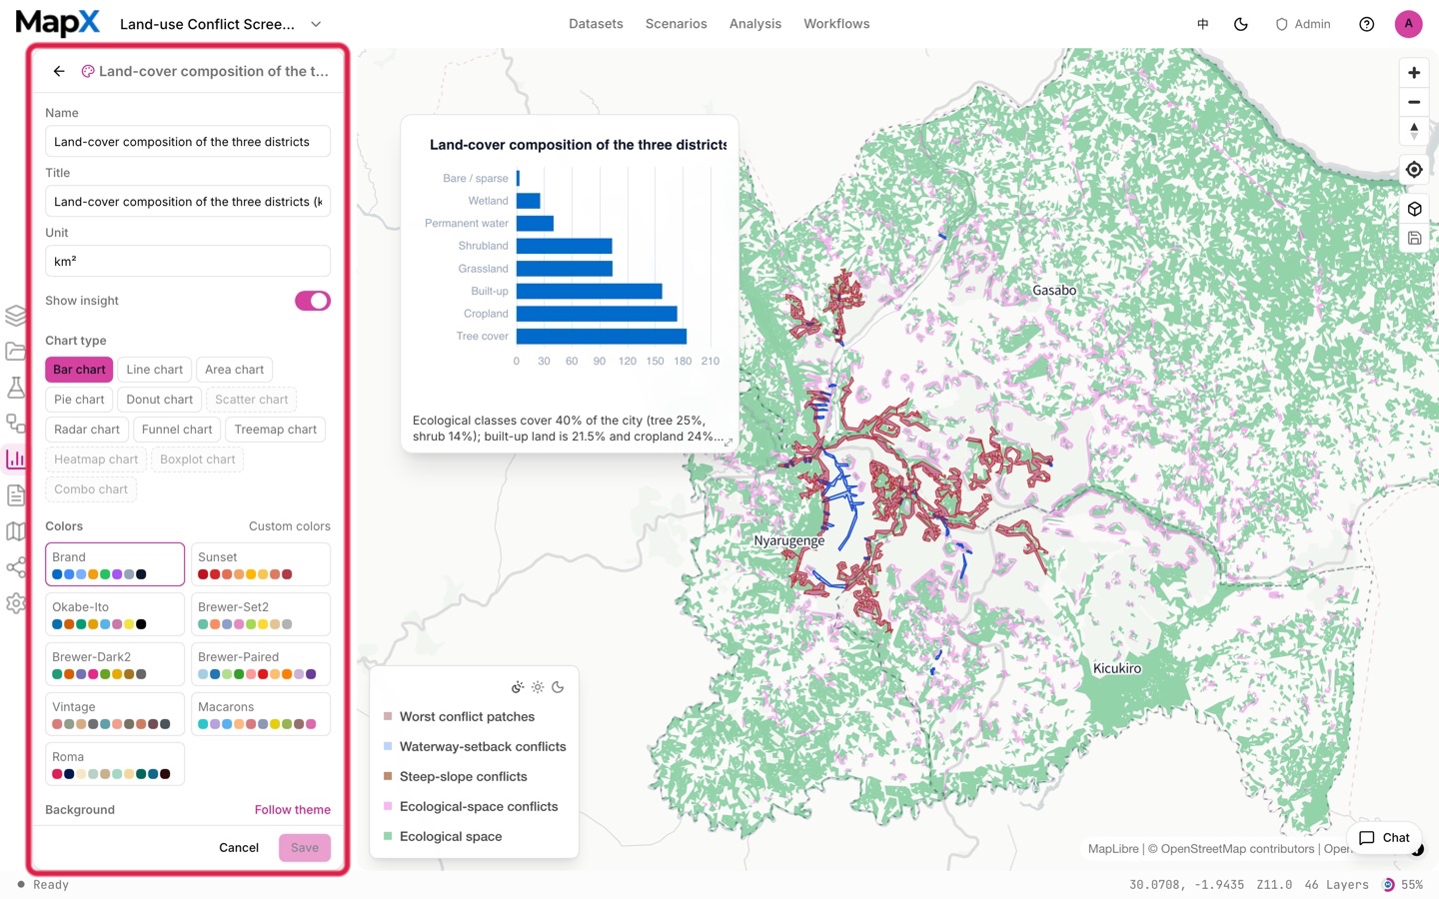
Task: Open the workflow nodes icon in sidebar
Action: click(15, 423)
